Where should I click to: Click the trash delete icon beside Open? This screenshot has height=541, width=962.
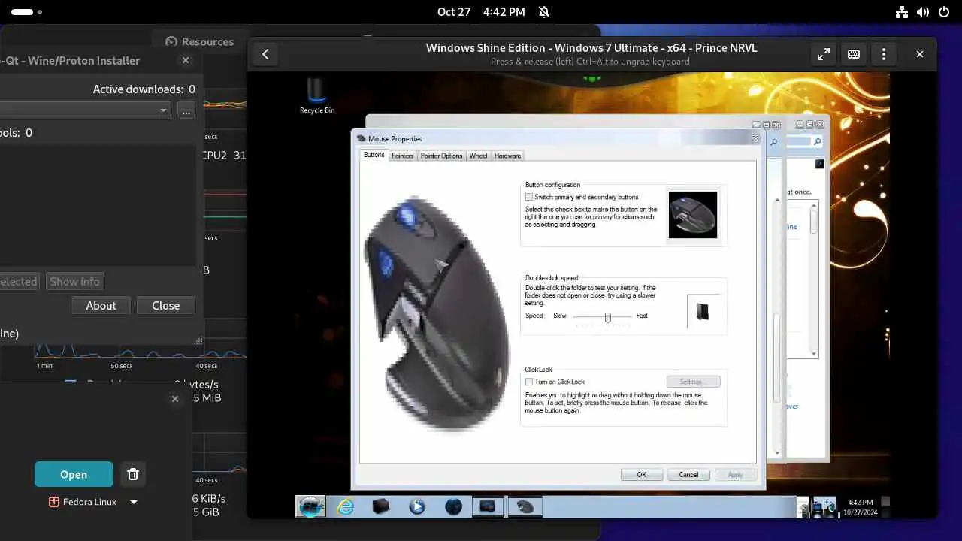coord(133,474)
